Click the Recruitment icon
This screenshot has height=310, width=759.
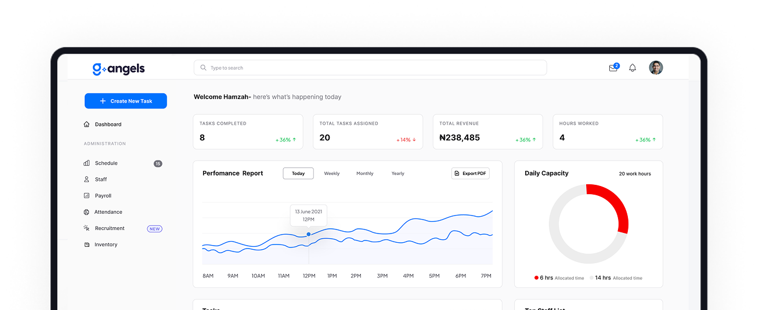pyautogui.click(x=86, y=228)
